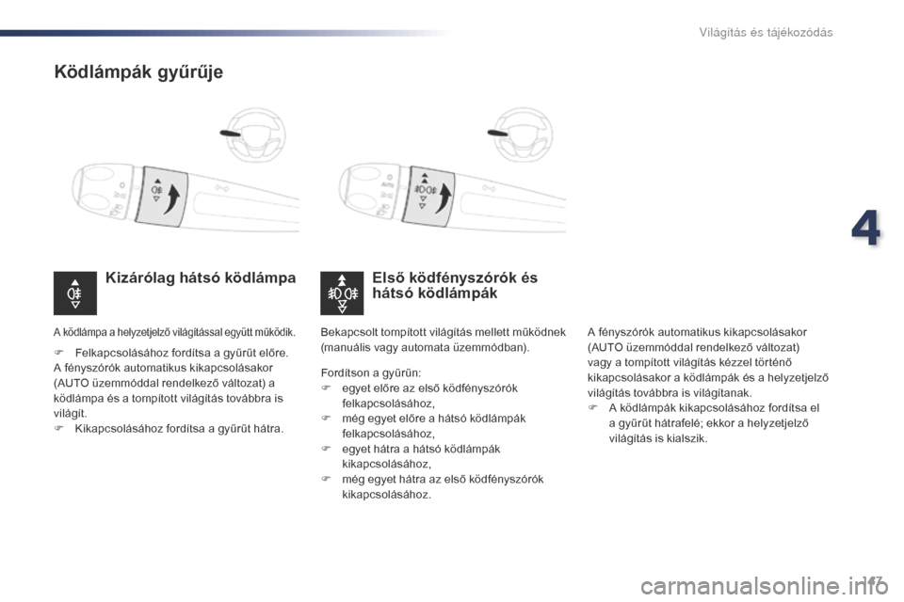Click bullet 'még egyet előre a hátsó ködlámpák'
904x602 pixels.
(x=433, y=419)
